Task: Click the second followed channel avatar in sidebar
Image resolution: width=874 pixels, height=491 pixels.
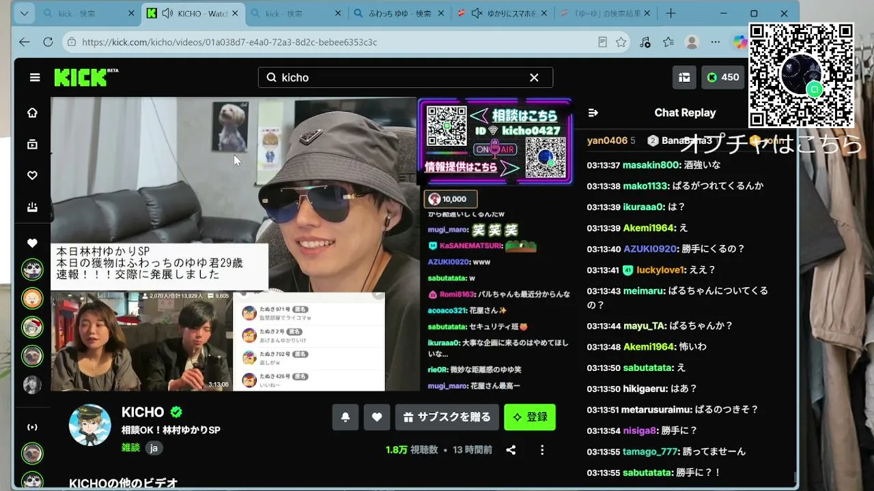Action: pyautogui.click(x=32, y=298)
